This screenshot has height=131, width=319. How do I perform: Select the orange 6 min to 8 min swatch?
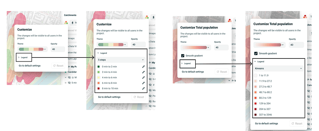[x=100, y=83]
